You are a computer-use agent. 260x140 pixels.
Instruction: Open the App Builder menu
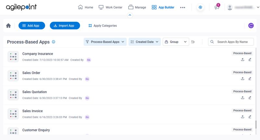163,7
